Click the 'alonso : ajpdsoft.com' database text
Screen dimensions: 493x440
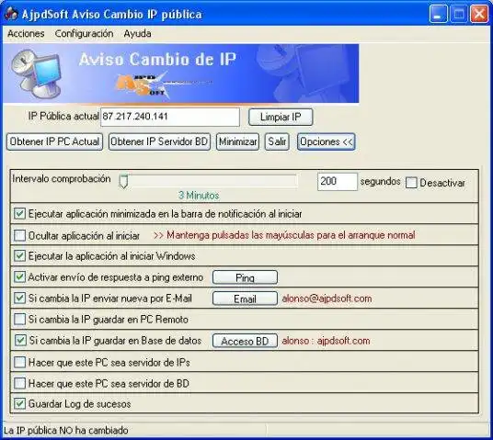pos(326,341)
